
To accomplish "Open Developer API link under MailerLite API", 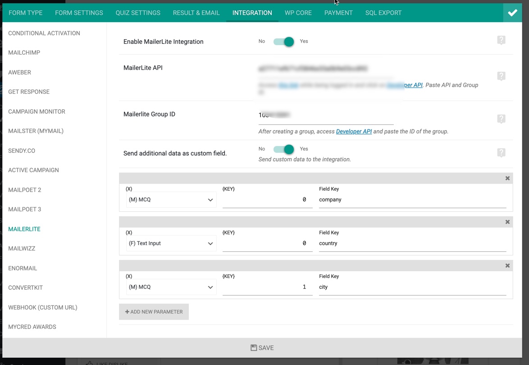I will coord(405,85).
